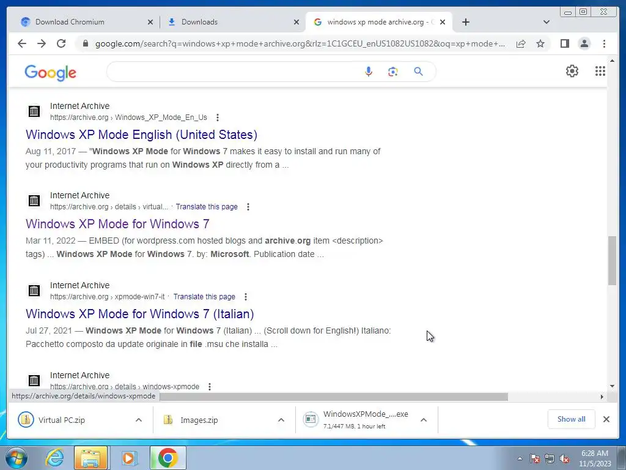Screen dimensions: 626x470
Task: Open Windows Explorer from taskbar
Action: (x=90, y=458)
